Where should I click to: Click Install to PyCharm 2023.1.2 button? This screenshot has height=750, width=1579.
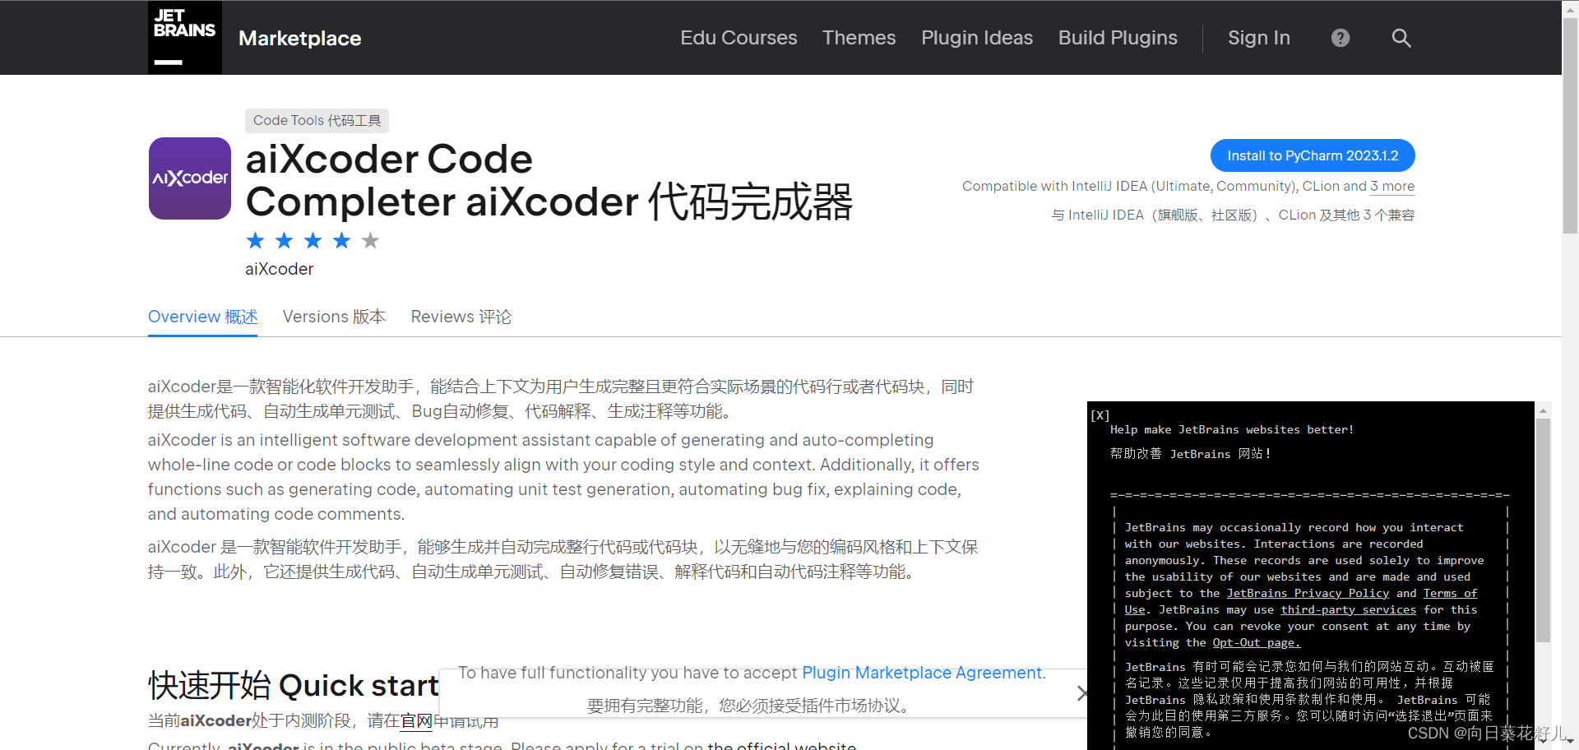point(1313,155)
